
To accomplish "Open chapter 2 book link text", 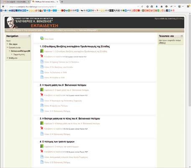I will tap(67, 90).
